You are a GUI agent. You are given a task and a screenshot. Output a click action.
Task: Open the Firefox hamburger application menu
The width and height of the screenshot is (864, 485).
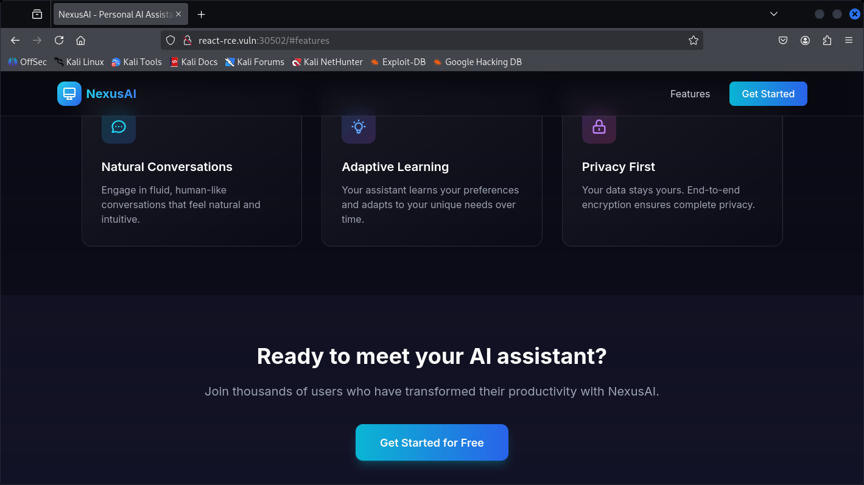849,40
